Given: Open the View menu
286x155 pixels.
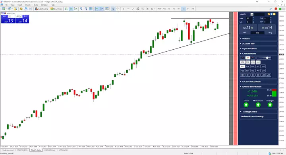Looking at the screenshot, I should coord(13,5).
